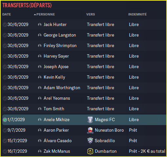
Task: Open Adam Worthington's player profile
Action: (x=62, y=88)
